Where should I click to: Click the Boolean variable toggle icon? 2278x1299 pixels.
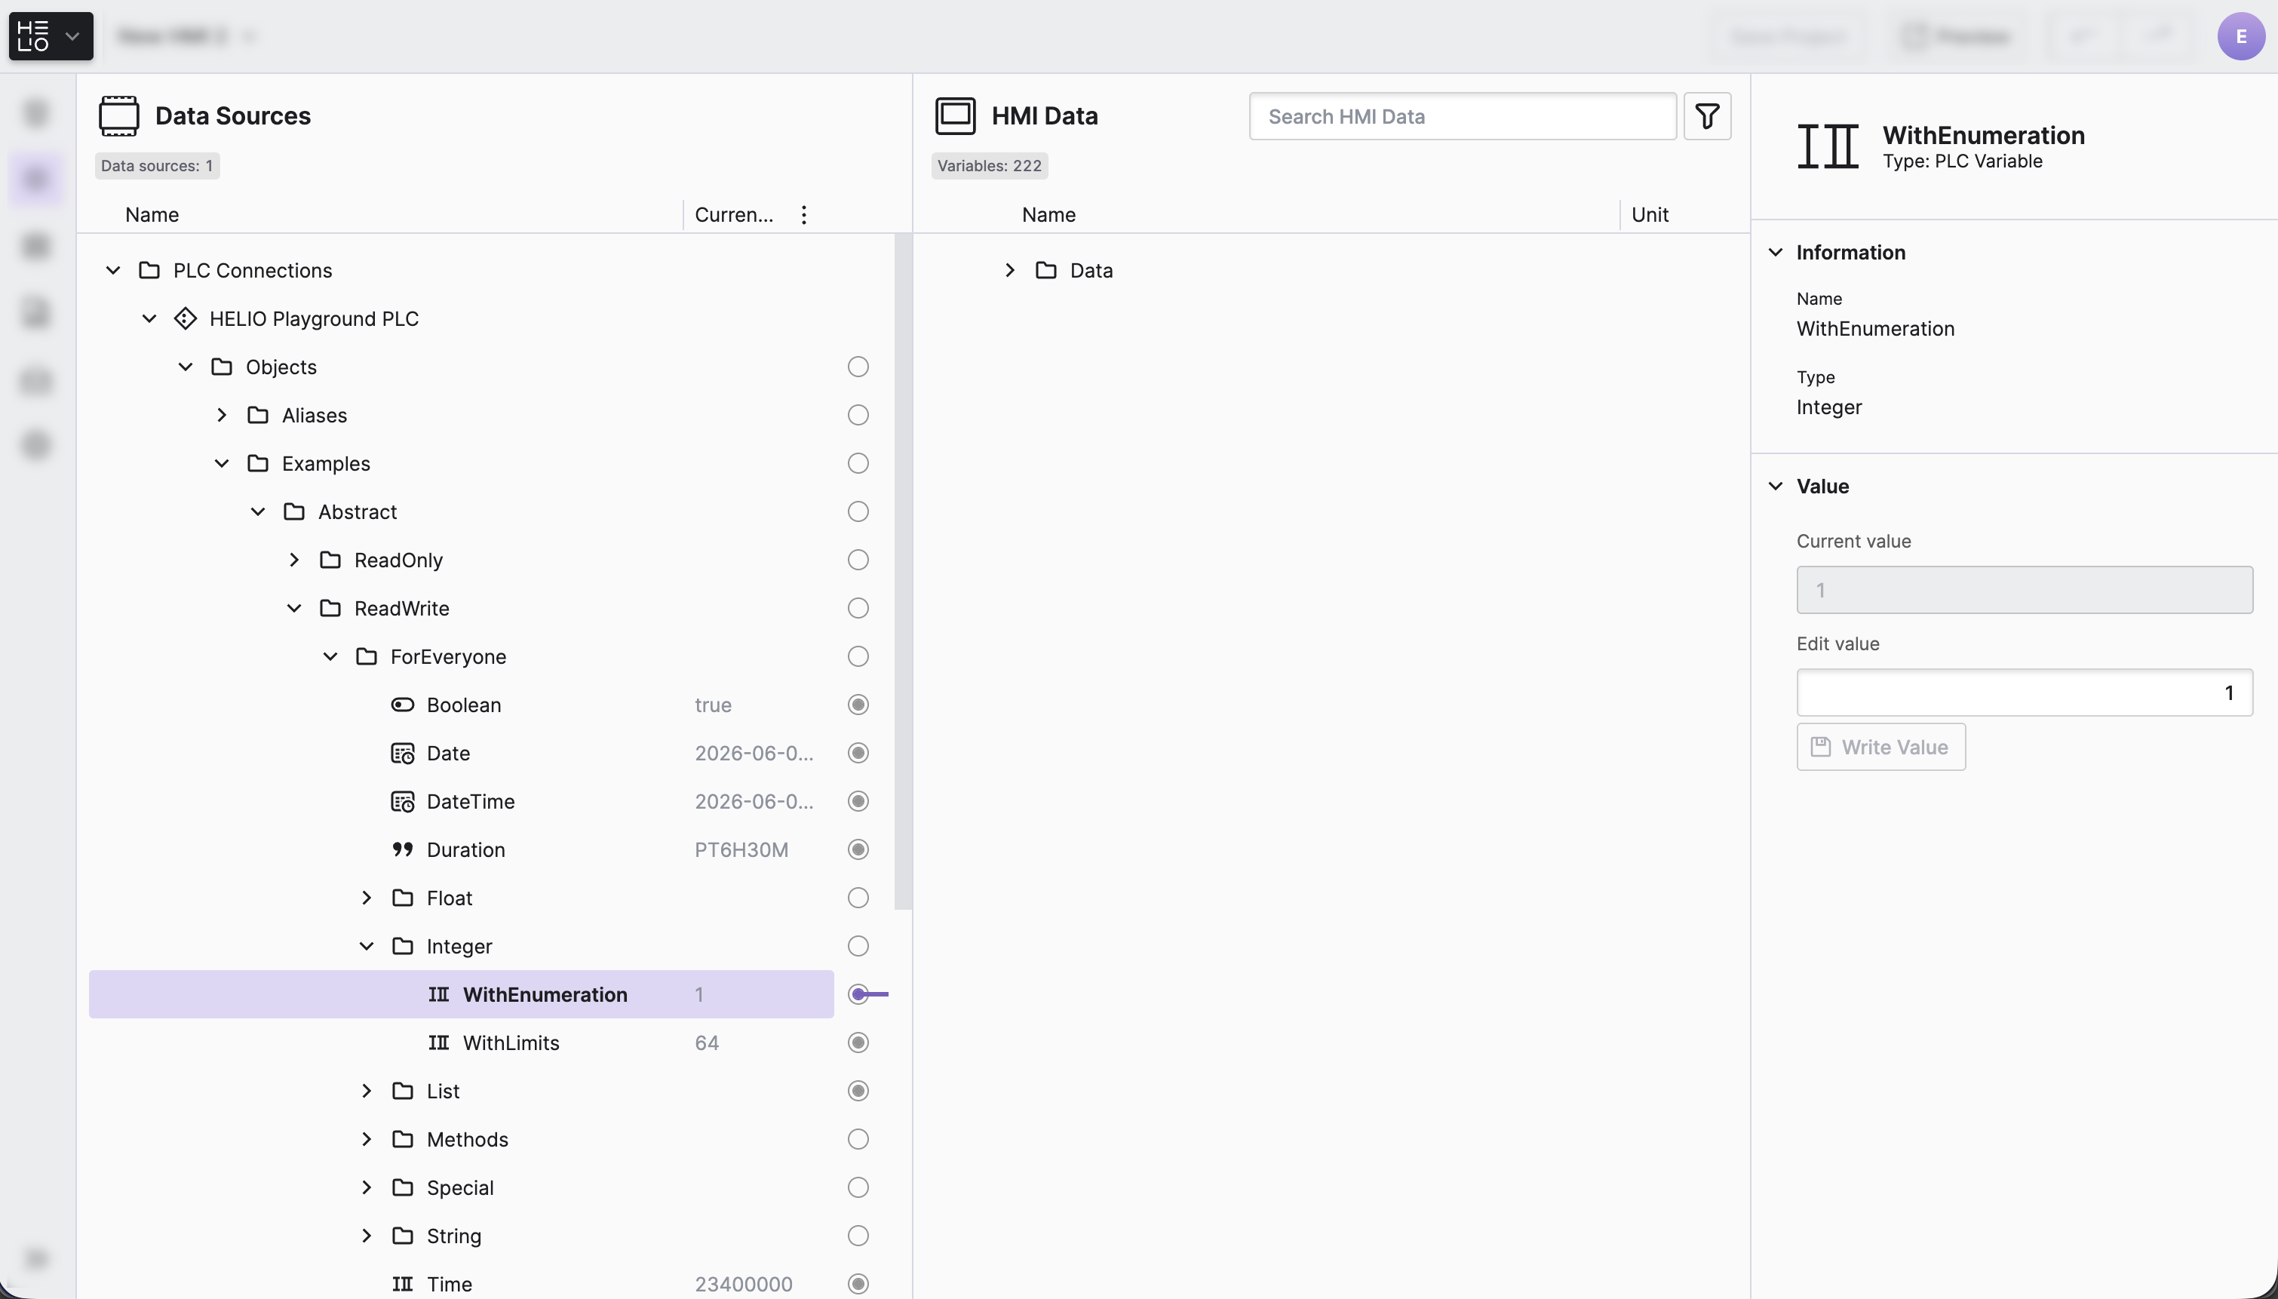pos(402,705)
